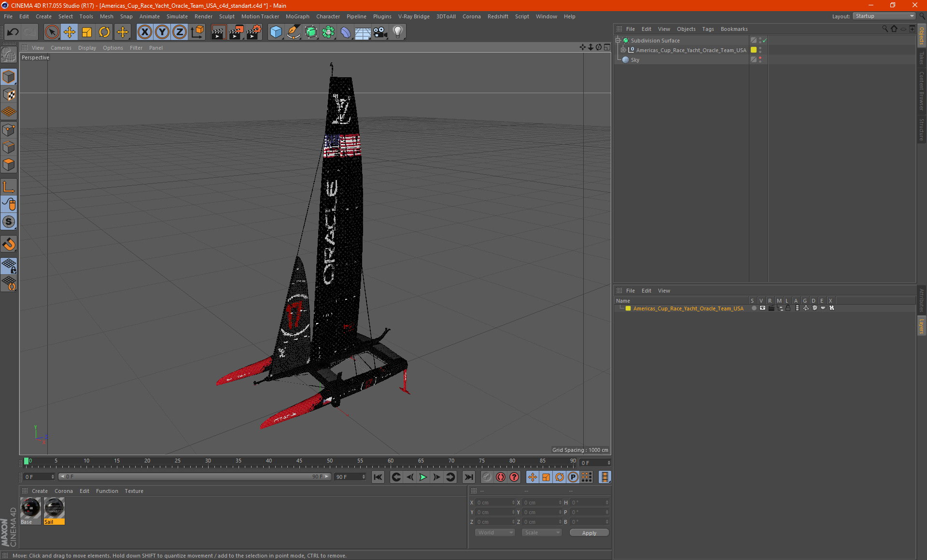
Task: Toggle yacht object visibility dots
Action: pyautogui.click(x=760, y=50)
